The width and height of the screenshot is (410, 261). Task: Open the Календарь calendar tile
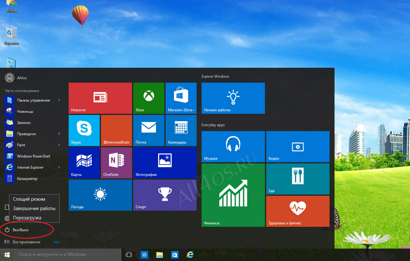[181, 130]
